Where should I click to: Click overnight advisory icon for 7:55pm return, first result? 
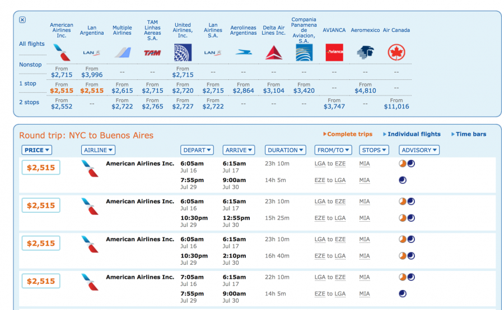tap(403, 180)
